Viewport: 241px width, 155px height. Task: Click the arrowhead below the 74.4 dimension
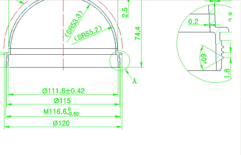[141, 65]
